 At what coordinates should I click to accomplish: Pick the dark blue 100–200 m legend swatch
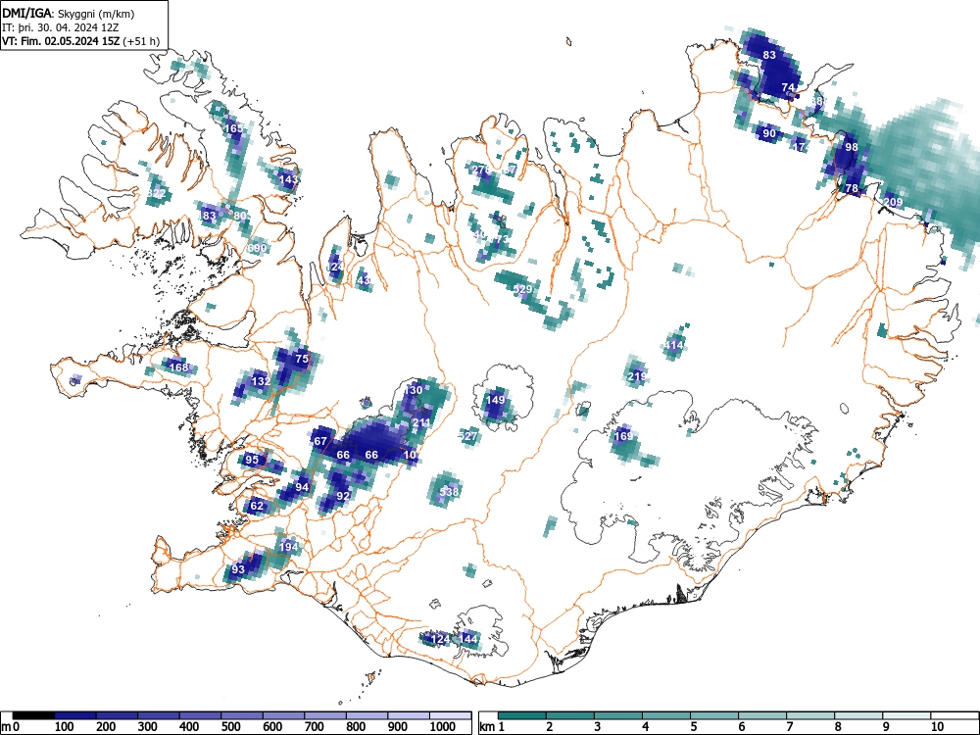tap(75, 715)
